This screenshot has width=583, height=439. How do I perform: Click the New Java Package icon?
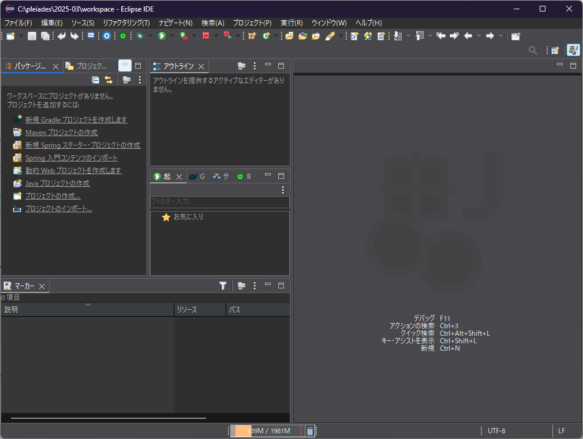[x=252, y=36]
